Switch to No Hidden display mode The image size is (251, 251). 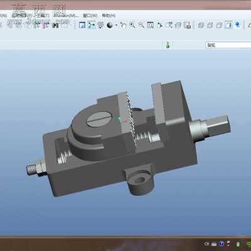click(219, 25)
